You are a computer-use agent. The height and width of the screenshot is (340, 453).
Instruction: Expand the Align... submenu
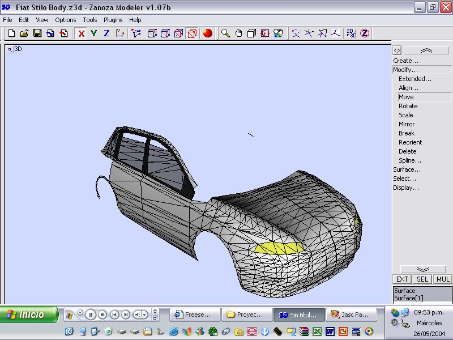coord(408,88)
